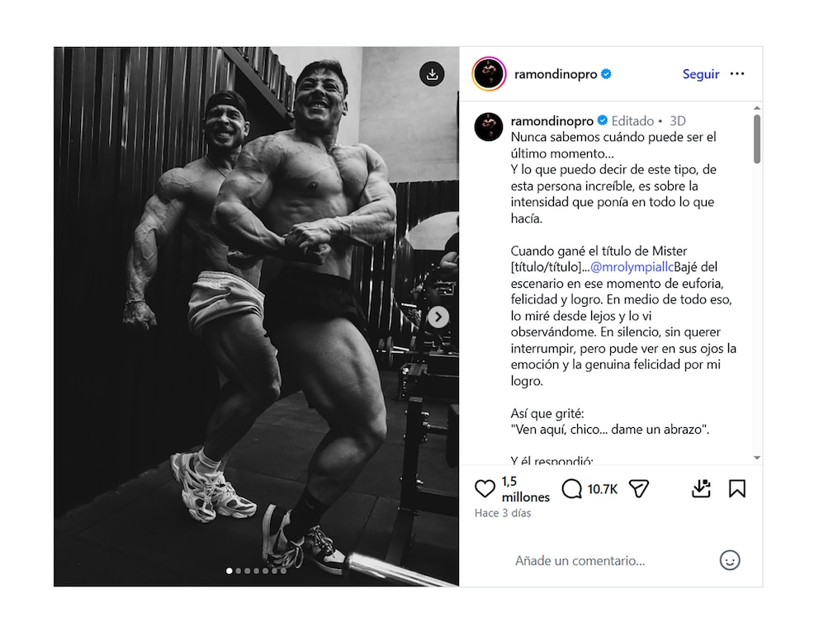
Task: Save the post with the bookmark icon
Action: tap(737, 488)
